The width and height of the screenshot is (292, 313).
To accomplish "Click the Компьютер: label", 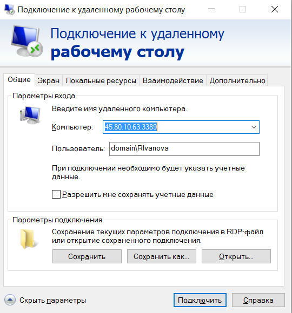I will pos(72,127).
